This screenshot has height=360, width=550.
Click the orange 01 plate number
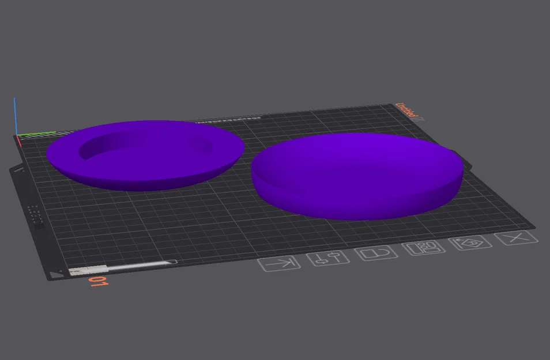click(98, 281)
